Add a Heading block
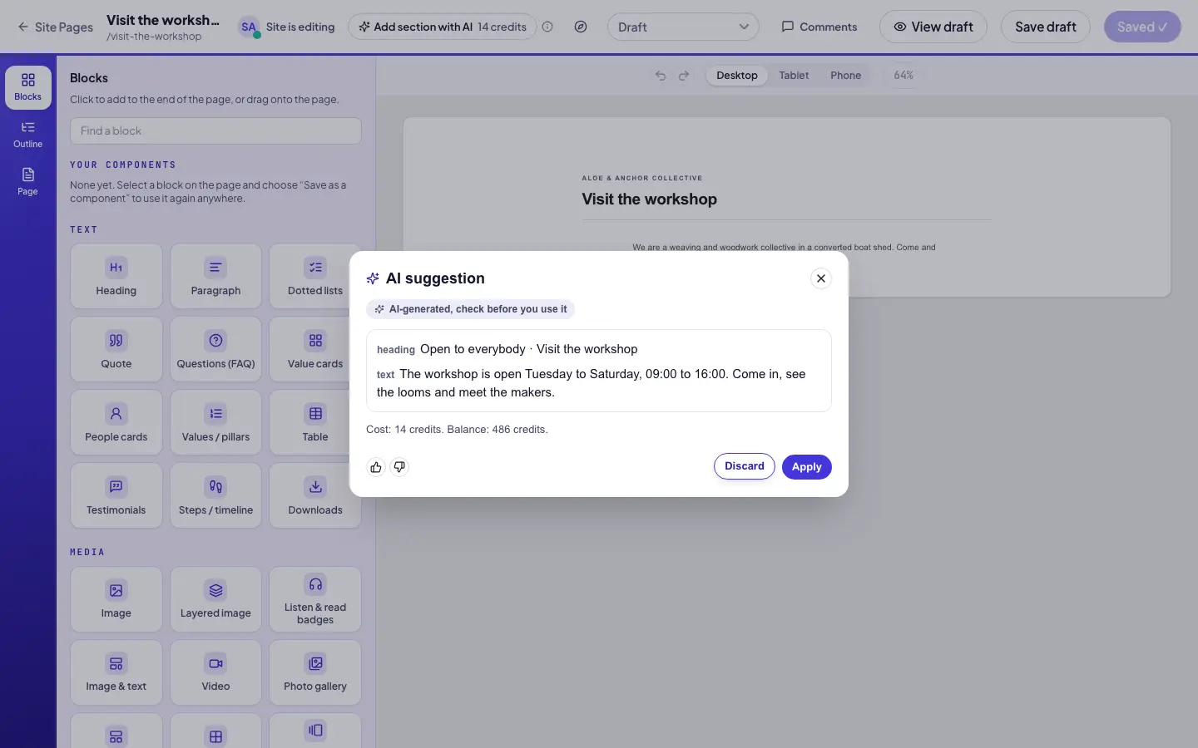 pos(116,276)
